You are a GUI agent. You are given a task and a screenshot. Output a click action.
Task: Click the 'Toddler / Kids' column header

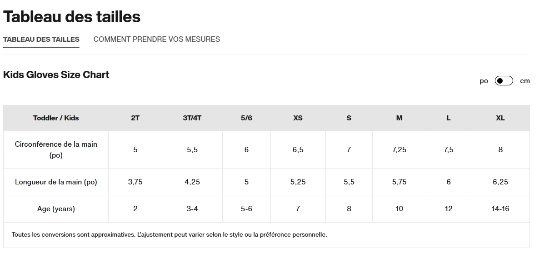point(56,118)
